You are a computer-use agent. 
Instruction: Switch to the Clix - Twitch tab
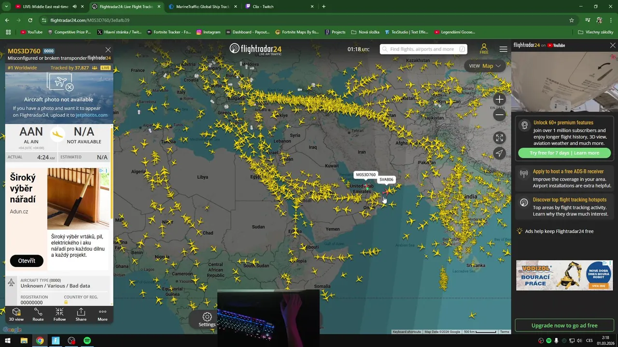pos(280,7)
